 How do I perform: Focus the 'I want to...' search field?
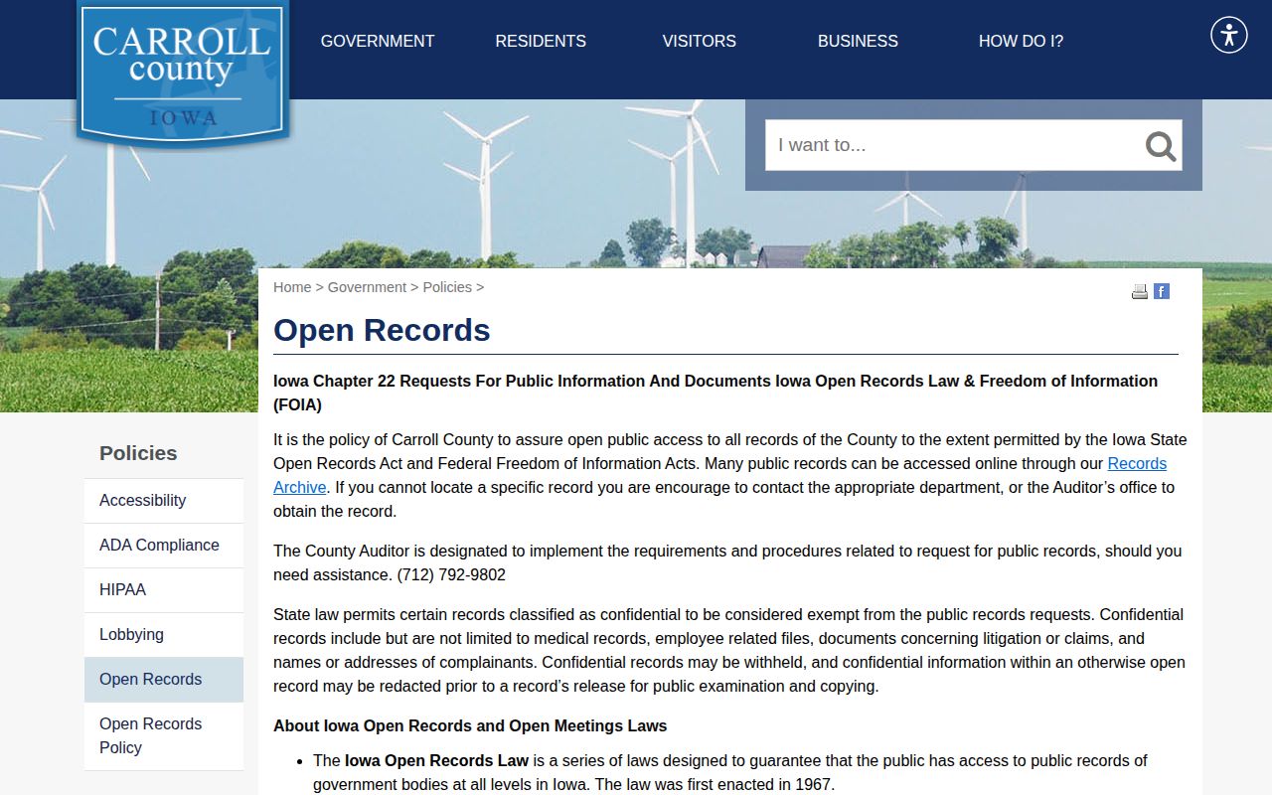click(954, 145)
